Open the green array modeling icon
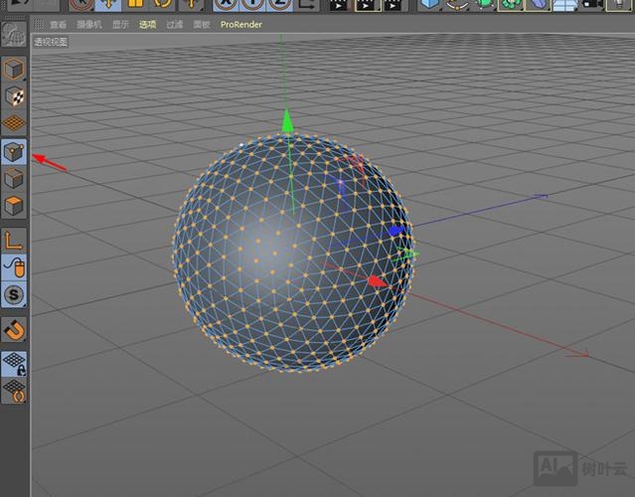Screen dimensions: 635x497 510,4
